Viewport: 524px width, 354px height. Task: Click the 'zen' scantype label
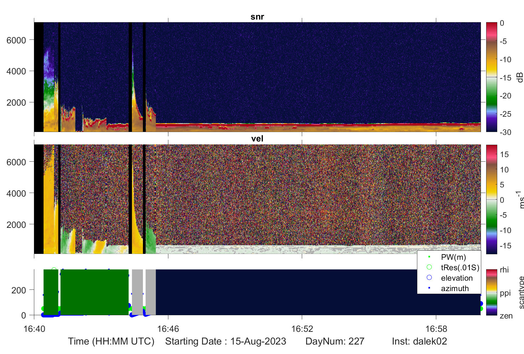pos(506,316)
